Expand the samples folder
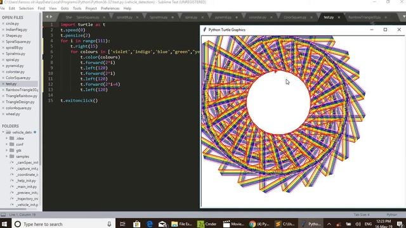The width and height of the screenshot is (406, 228). point(7,156)
